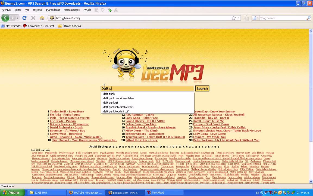Image resolution: width=313 pixels, height=196 pixels.
Task: Click the bee site icon in address bar
Action: (52, 18)
